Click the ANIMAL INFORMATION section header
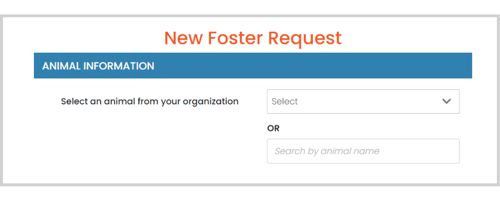 click(x=253, y=66)
